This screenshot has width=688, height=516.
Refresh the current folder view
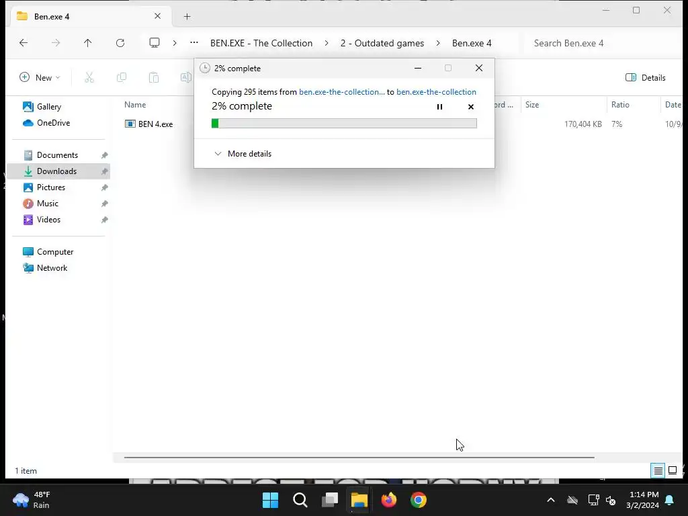click(x=120, y=42)
